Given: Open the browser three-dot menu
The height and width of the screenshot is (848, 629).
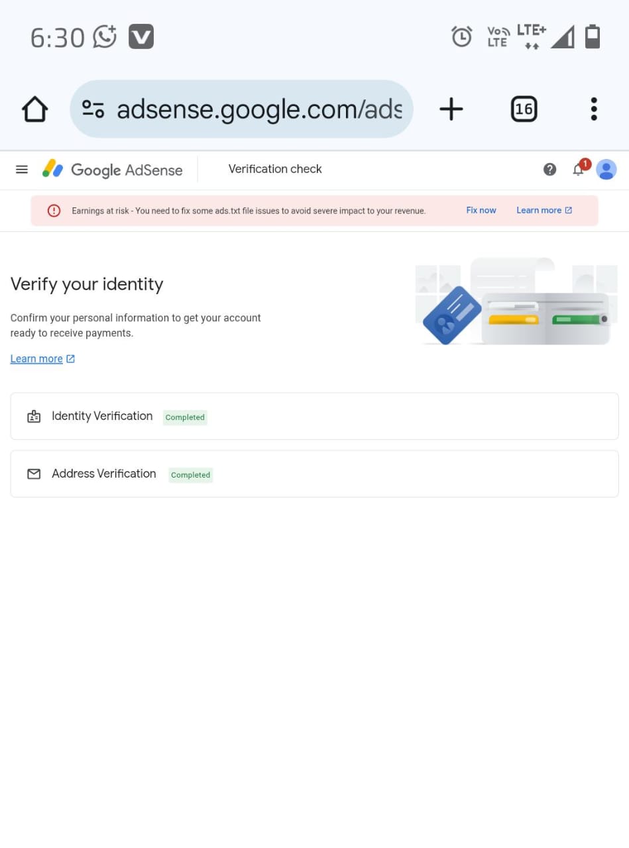Looking at the screenshot, I should point(594,109).
